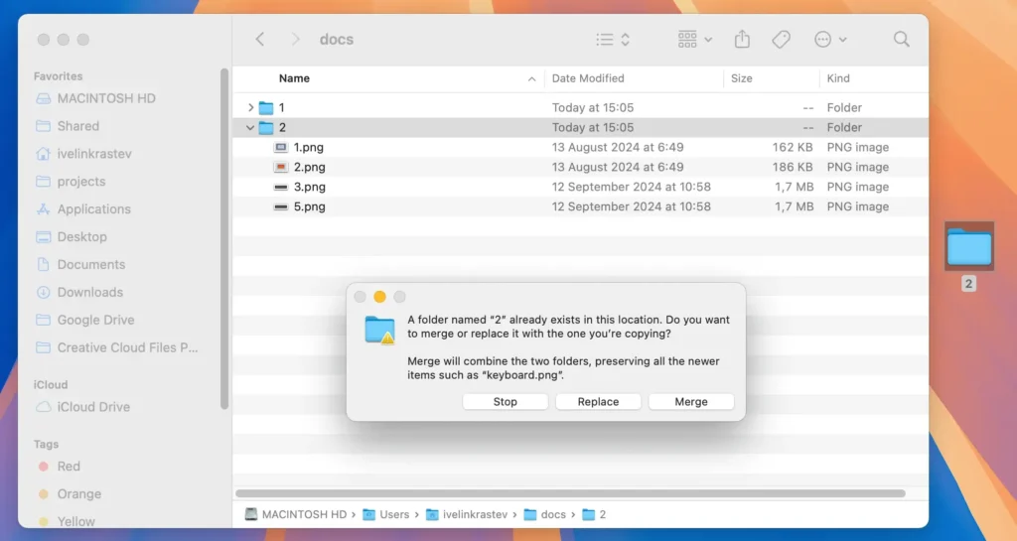Open Desktop in sidebar
This screenshot has width=1017, height=541.
click(81, 237)
